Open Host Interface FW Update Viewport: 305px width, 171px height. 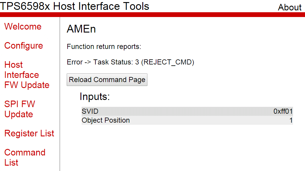[27, 75]
